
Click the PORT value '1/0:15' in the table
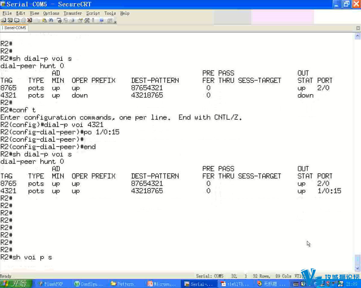coord(329,191)
